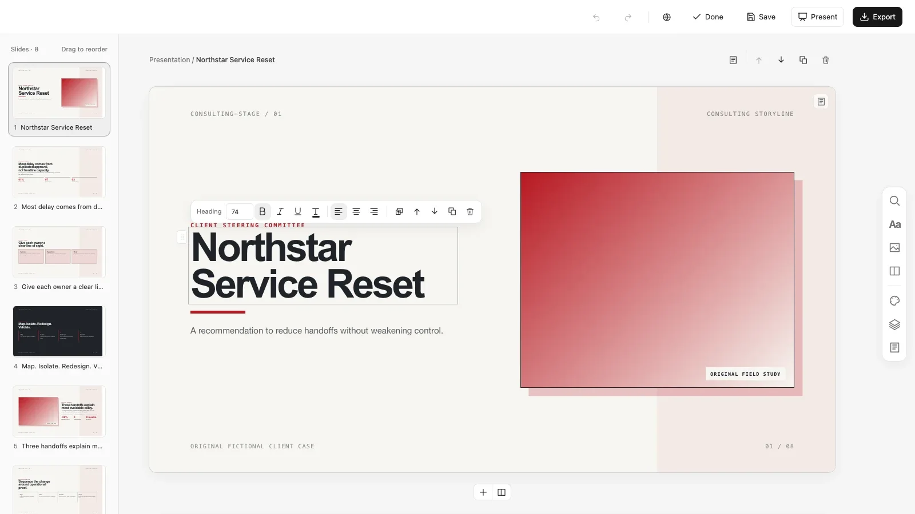Toggle bold formatting in text toolbar

[x=262, y=211]
